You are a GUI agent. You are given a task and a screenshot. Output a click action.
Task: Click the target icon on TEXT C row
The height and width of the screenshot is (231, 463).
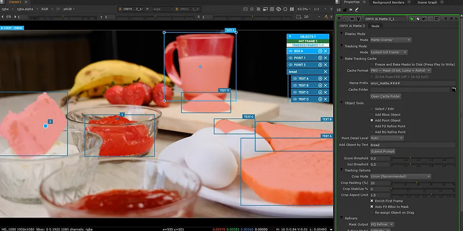click(320, 92)
